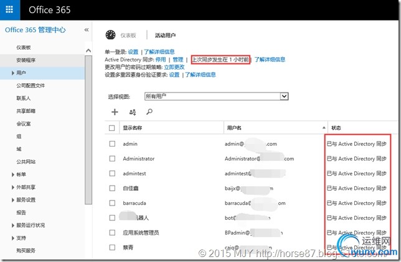Click the 状态 column header

(x=336, y=128)
